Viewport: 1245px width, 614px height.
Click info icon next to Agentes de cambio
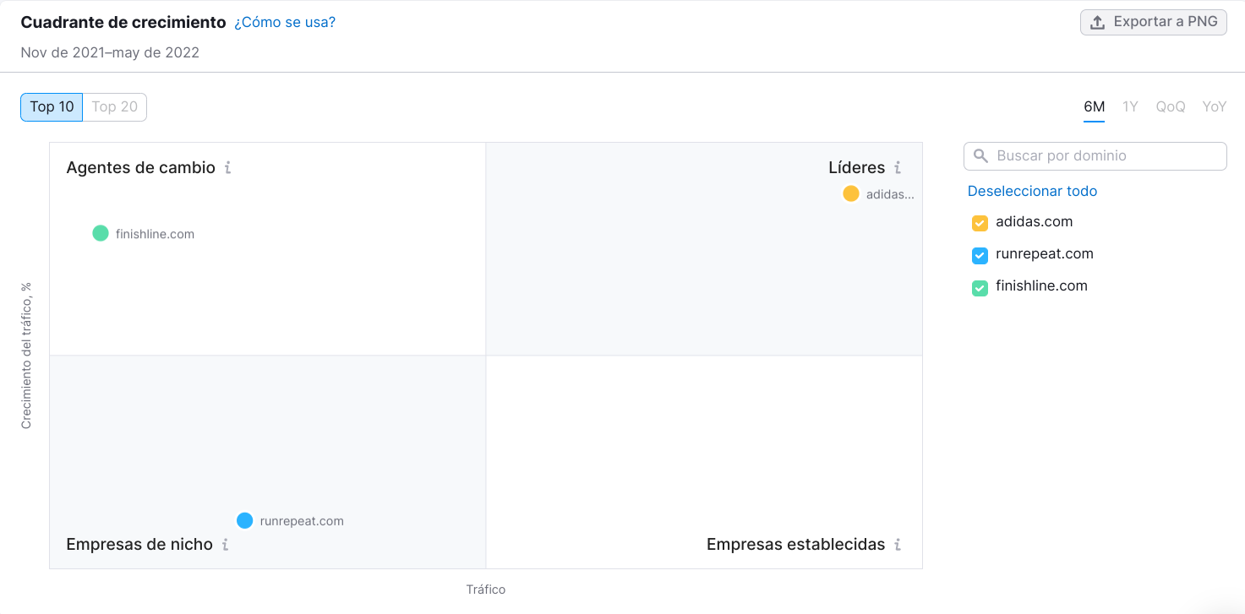point(227,168)
